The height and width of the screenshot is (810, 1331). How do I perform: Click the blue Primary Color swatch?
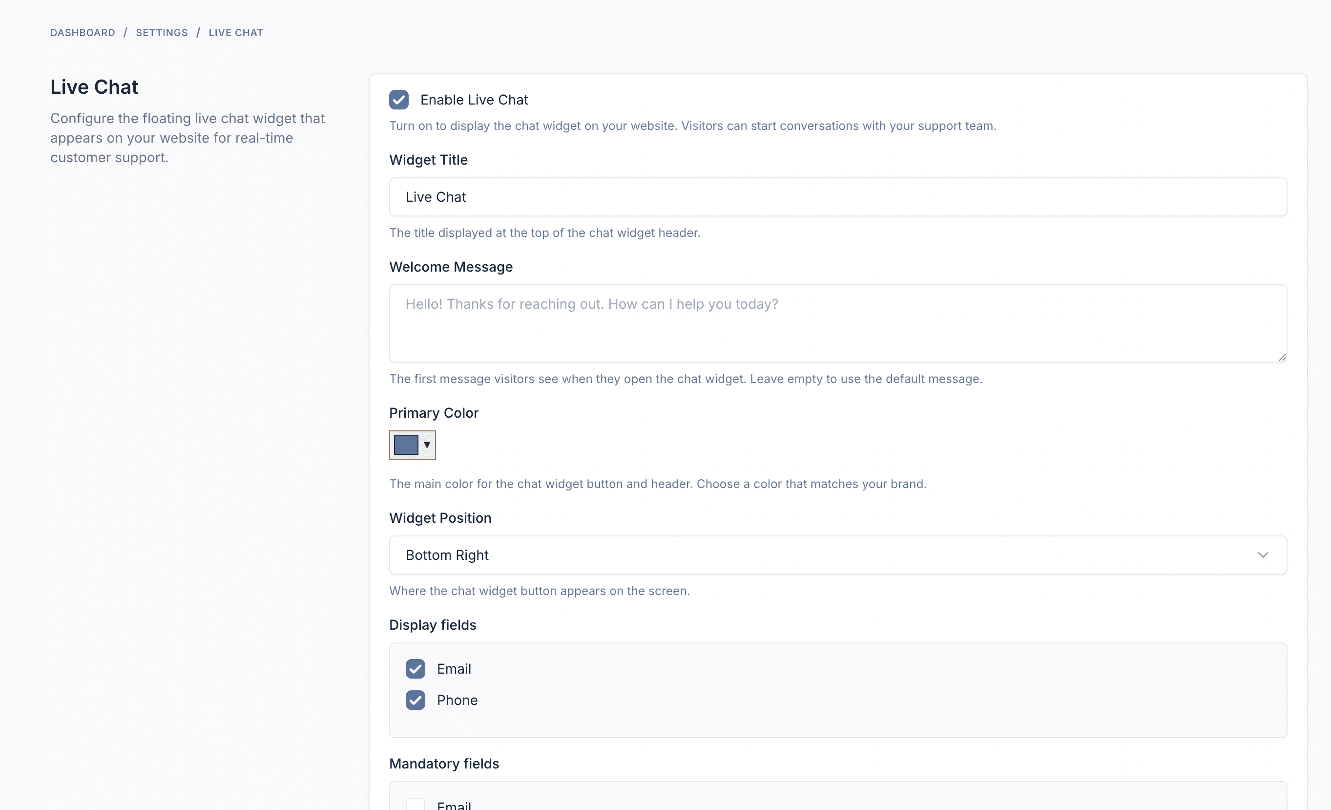tap(406, 445)
